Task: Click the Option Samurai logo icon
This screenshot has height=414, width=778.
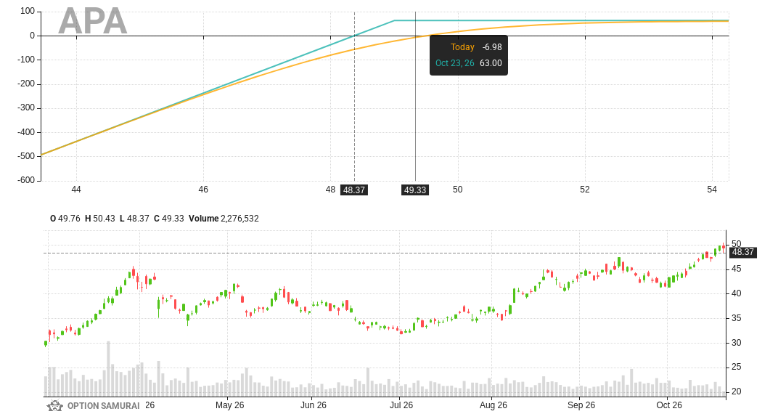Action: (54, 405)
